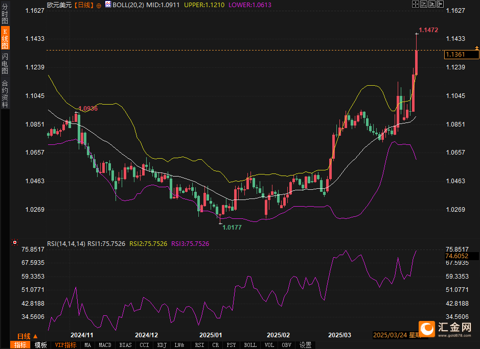
Task: Select the LW& indicator
Action: (x=179, y=345)
